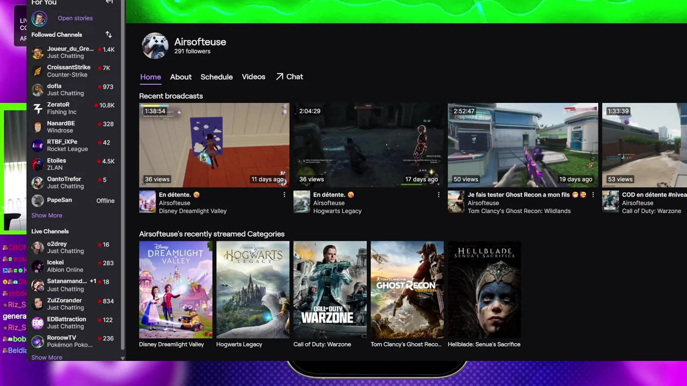Screen dimensions: 687x386
Task: Open the Chat popout tab
Action: pos(289,77)
